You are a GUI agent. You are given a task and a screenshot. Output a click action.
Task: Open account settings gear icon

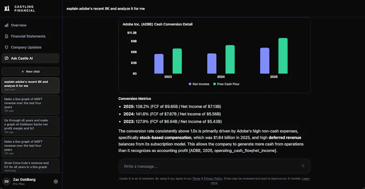(x=56, y=181)
